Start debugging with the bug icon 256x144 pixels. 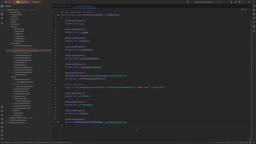click(220, 2)
